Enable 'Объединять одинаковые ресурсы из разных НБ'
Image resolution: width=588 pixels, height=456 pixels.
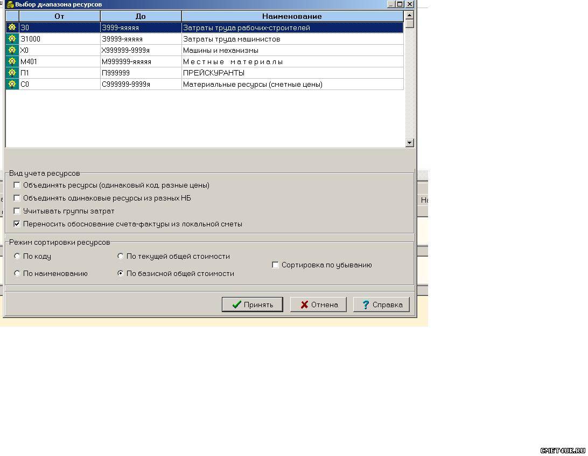(x=17, y=198)
